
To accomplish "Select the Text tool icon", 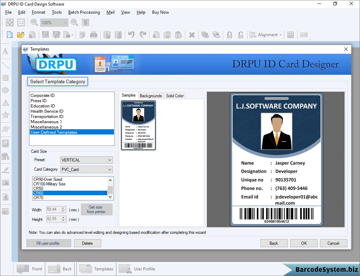I will pos(5,51).
